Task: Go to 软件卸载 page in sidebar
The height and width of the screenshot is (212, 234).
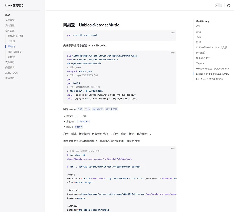Action: [10, 62]
